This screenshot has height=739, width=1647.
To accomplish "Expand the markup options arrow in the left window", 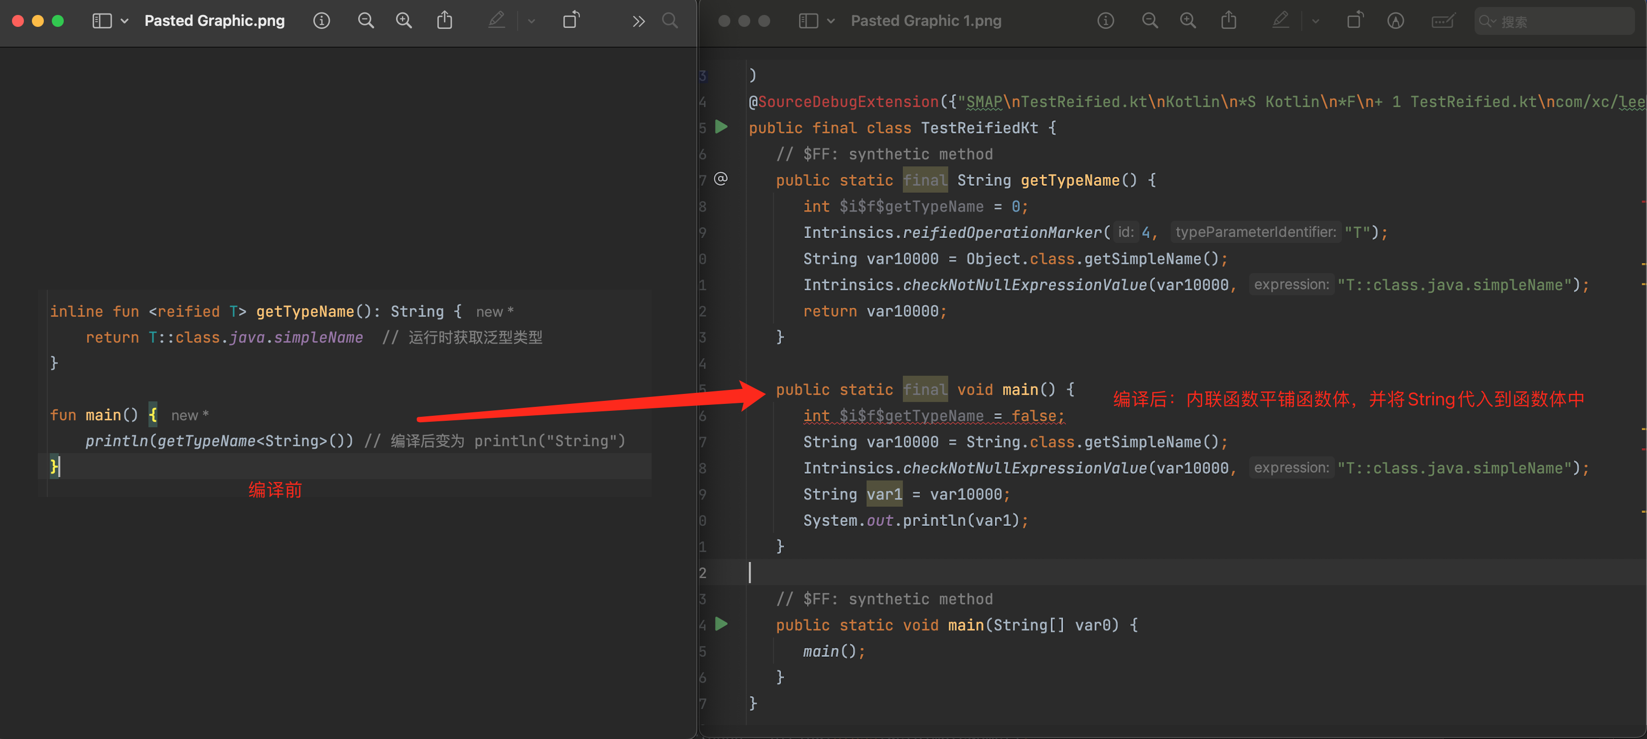I will pos(531,21).
